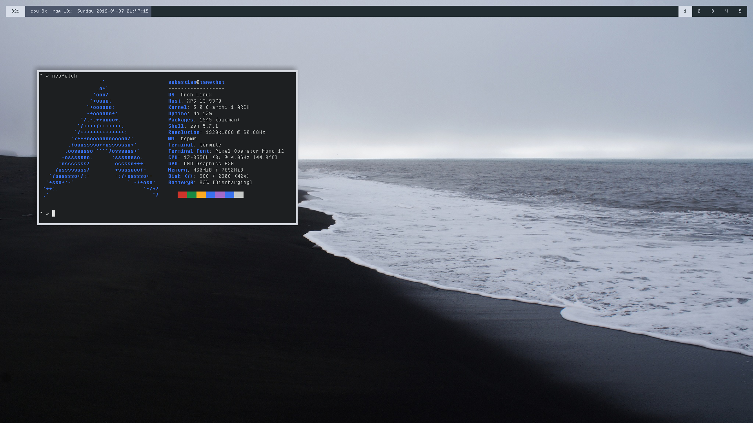The width and height of the screenshot is (753, 423).
Task: Click the Host: XPS 13 9370 line
Action: (x=195, y=101)
